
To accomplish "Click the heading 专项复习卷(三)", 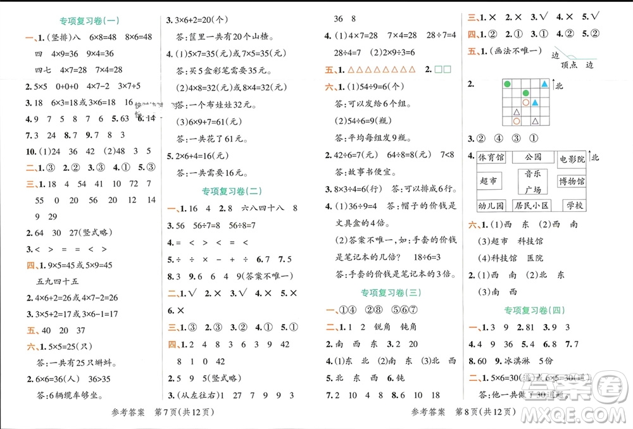I will click(x=391, y=292).
